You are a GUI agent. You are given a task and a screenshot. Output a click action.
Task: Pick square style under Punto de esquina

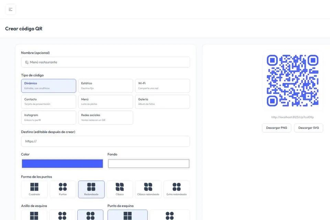[x=128, y=215]
